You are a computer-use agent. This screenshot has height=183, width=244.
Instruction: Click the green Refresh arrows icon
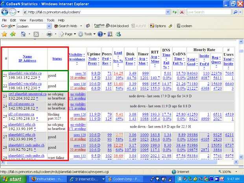[x=175, y=12]
